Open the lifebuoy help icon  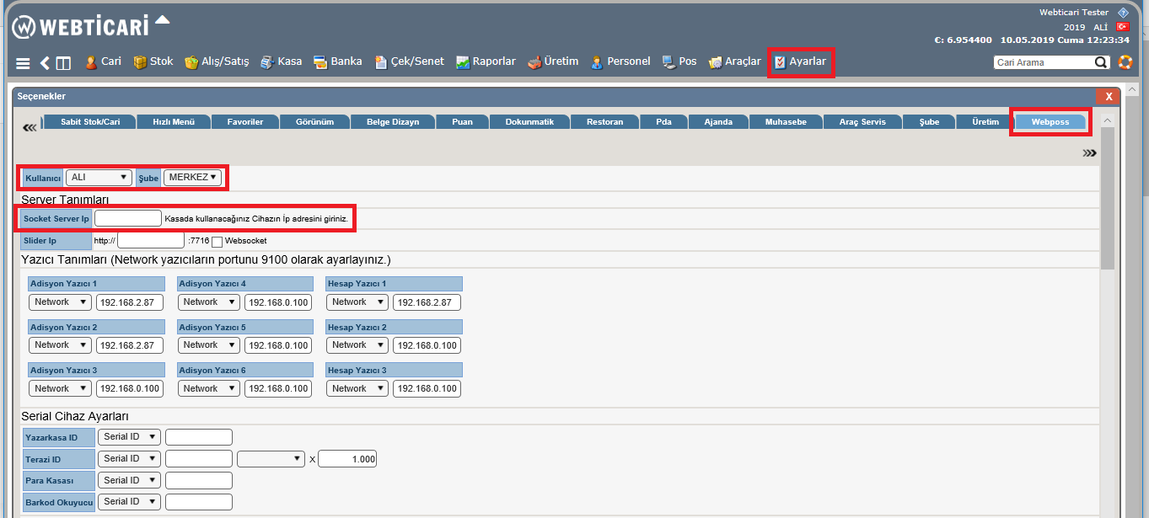pos(1125,62)
